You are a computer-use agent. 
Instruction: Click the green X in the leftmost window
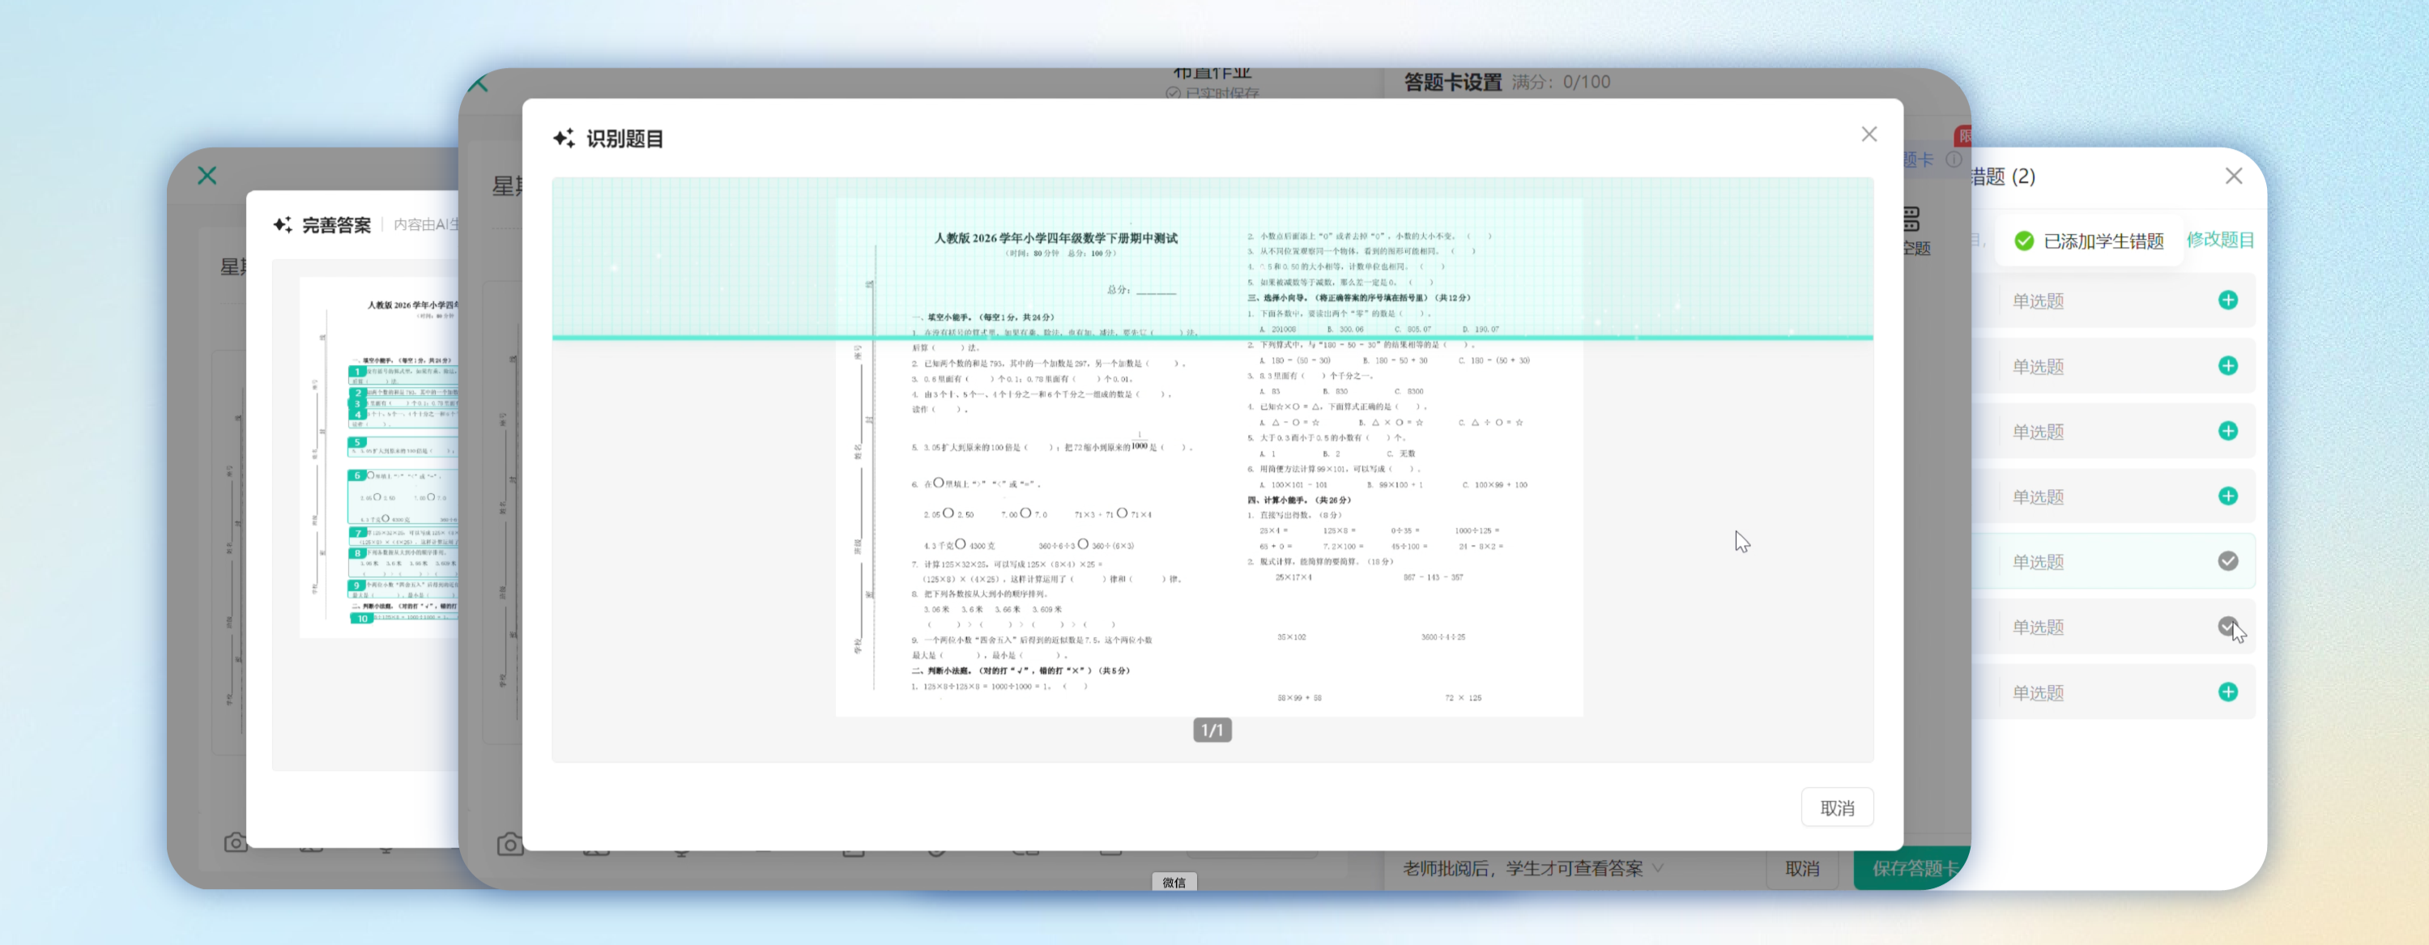pos(207,176)
